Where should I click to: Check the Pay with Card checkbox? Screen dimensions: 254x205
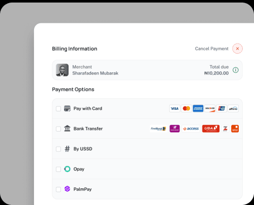[58, 109]
